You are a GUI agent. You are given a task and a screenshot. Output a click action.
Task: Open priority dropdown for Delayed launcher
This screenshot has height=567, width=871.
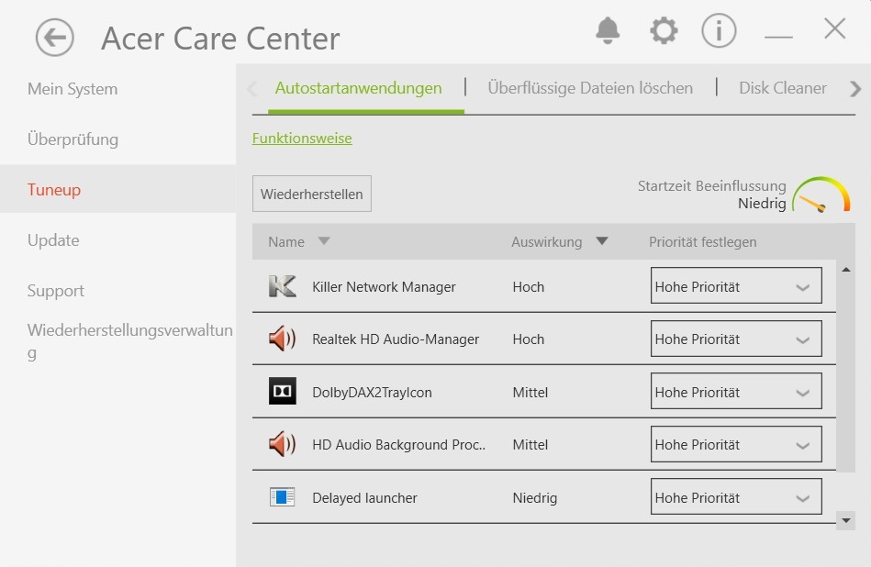pyautogui.click(x=735, y=498)
